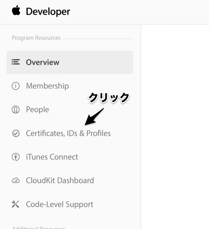Click the Certificates checkmark badge icon

click(x=16, y=133)
